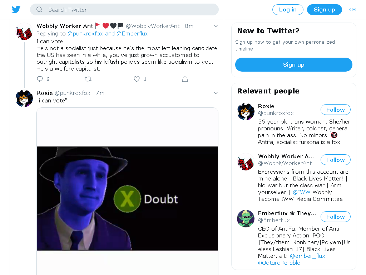Expand options chevron on Wobbly Worker Ant tweet
The image size is (366, 275).
pyautogui.click(x=216, y=26)
